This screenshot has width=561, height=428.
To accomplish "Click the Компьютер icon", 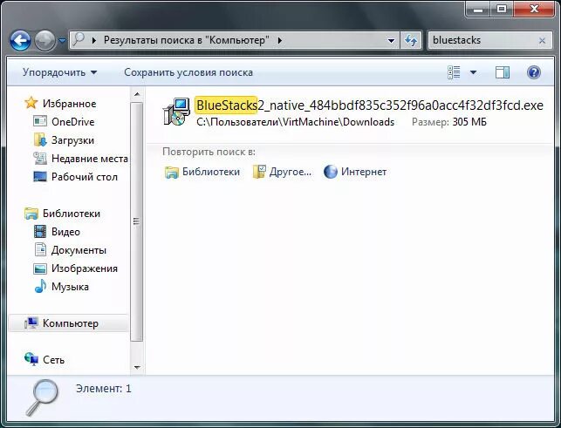I will [31, 323].
